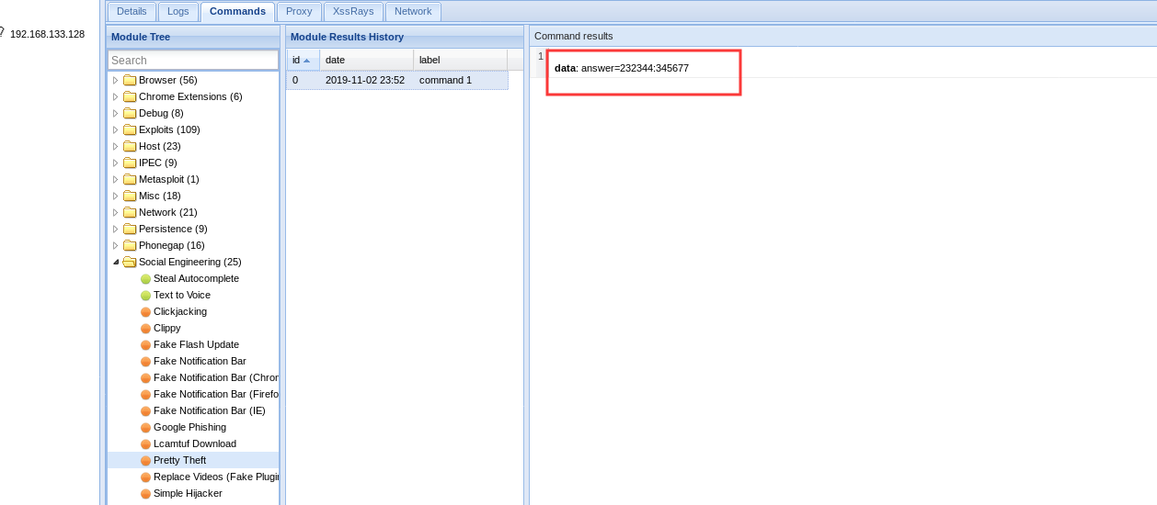Viewport: 1157px width, 505px height.
Task: Open the Clickjacking module
Action: (x=180, y=311)
